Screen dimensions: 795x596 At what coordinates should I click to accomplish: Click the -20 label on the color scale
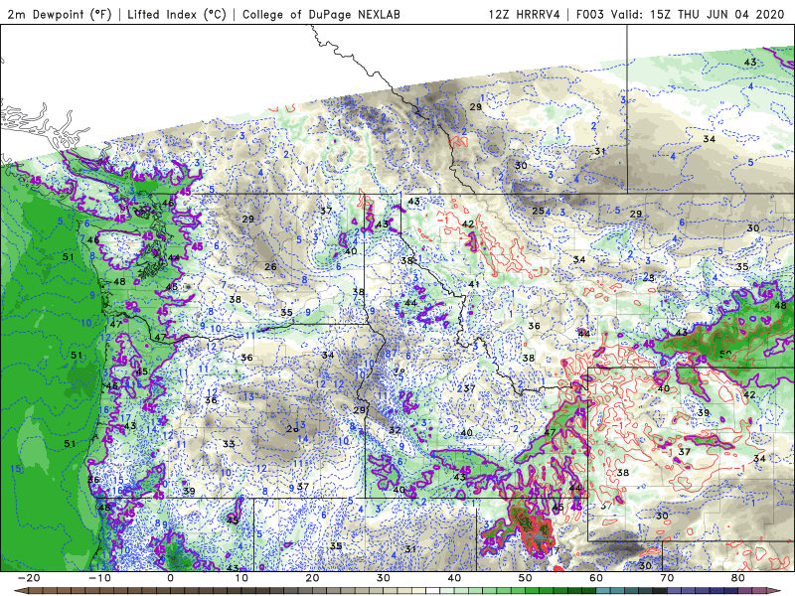29,578
